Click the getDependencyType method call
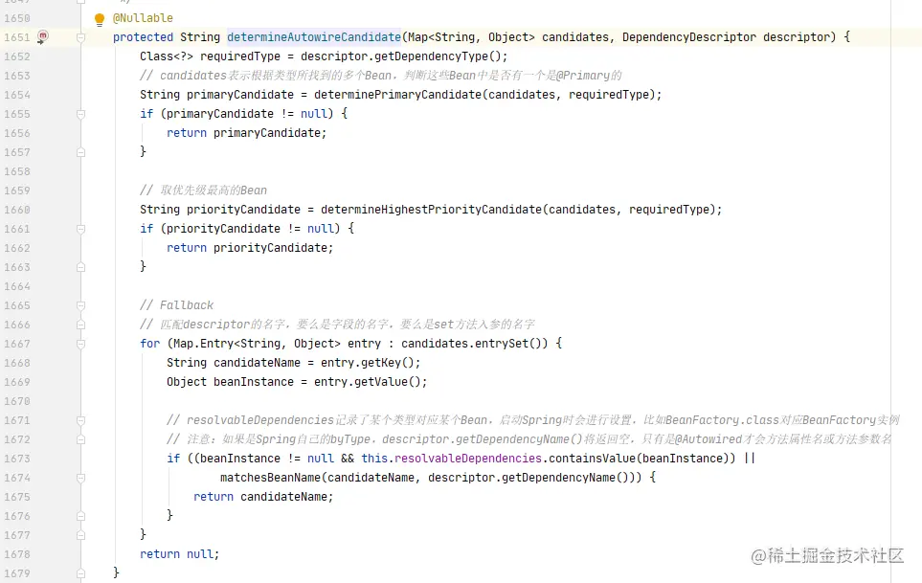This screenshot has width=922, height=583. point(424,56)
